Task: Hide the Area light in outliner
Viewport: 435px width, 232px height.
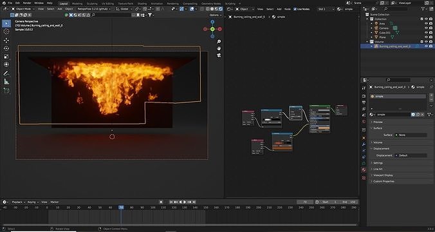Action: 426,24
